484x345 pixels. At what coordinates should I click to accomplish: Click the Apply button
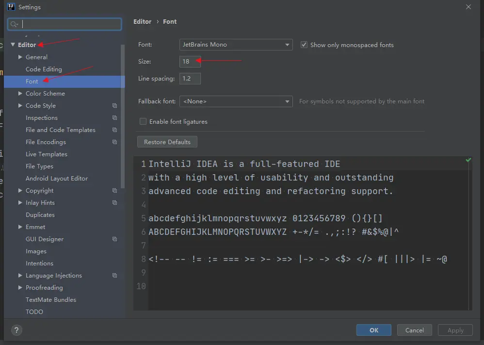tap(455, 330)
